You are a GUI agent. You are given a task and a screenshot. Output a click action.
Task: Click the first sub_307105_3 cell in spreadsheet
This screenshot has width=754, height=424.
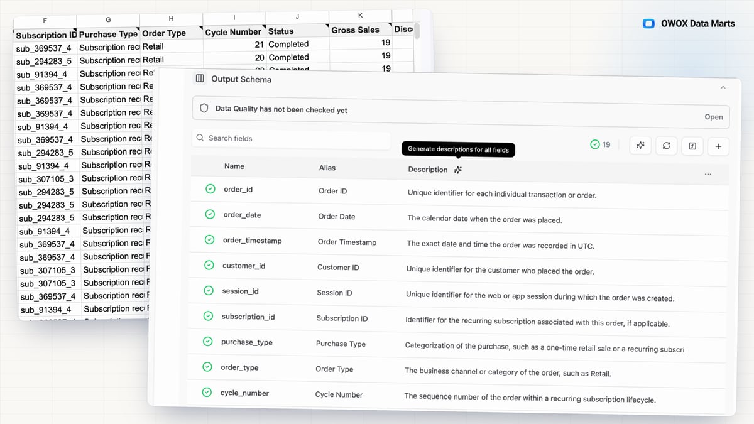click(x=49, y=178)
